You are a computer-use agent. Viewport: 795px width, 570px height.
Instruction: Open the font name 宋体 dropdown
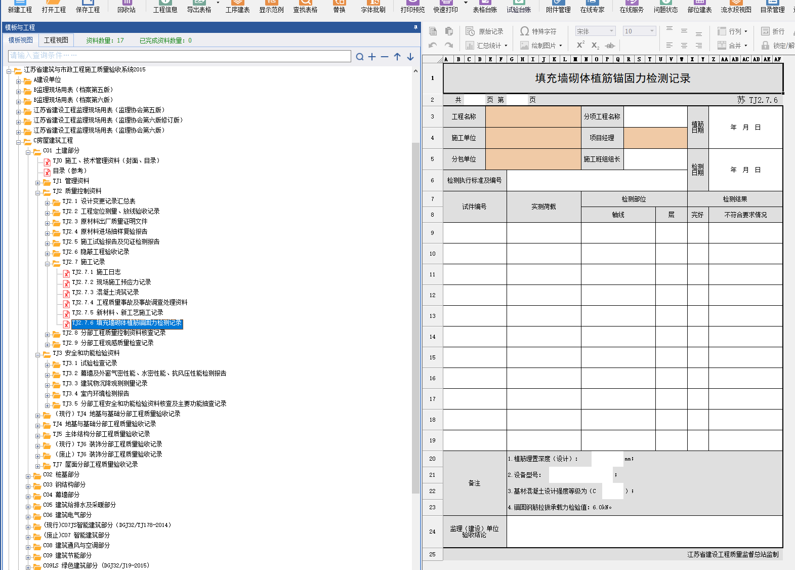[611, 31]
